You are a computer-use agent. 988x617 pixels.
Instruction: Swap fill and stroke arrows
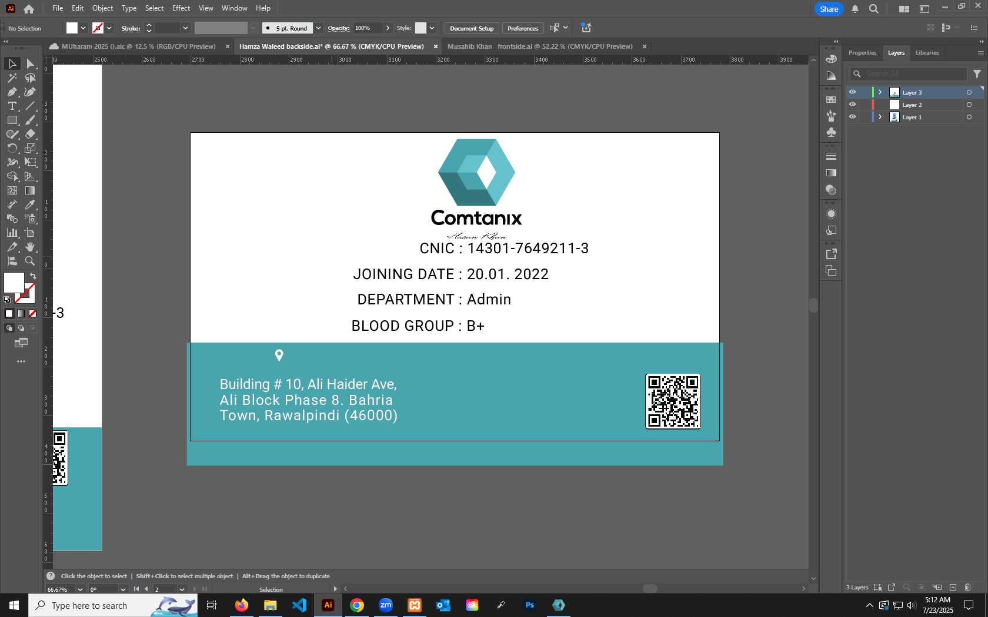pyautogui.click(x=33, y=276)
